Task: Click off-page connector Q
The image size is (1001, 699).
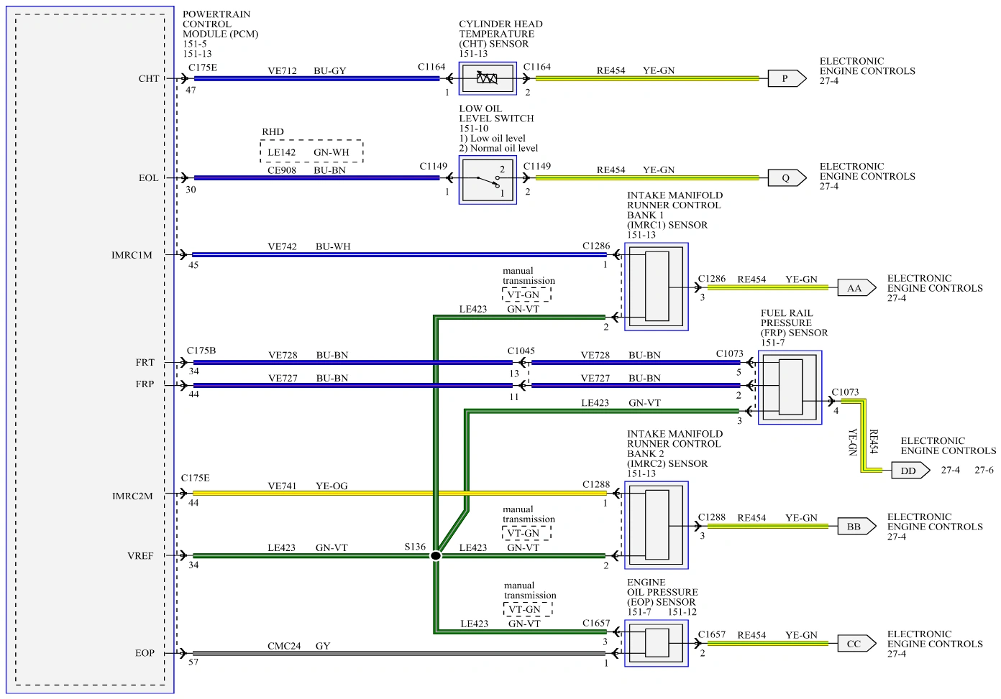Action: click(x=787, y=177)
